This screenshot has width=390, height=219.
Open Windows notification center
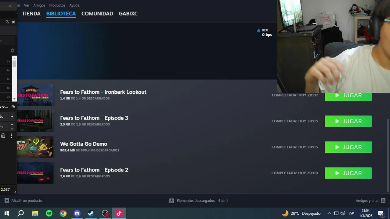click(x=381, y=213)
